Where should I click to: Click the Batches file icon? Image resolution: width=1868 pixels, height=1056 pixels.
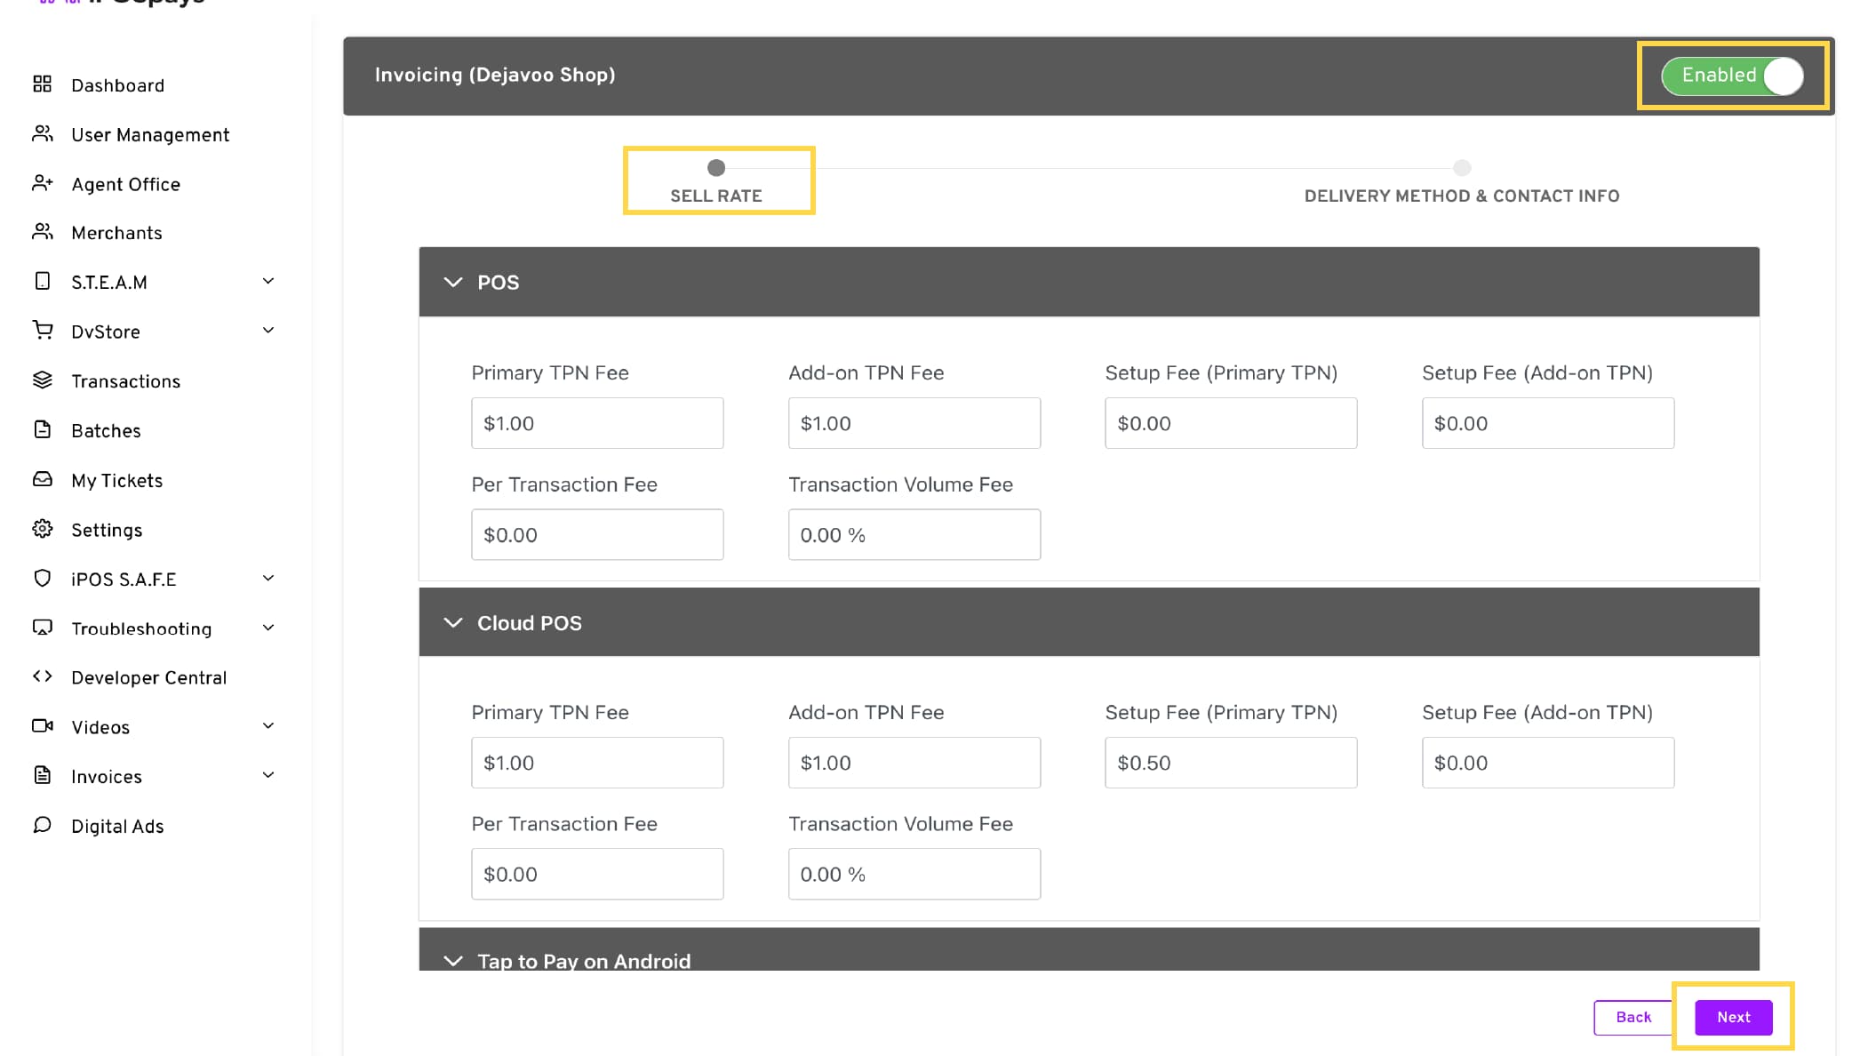point(42,430)
